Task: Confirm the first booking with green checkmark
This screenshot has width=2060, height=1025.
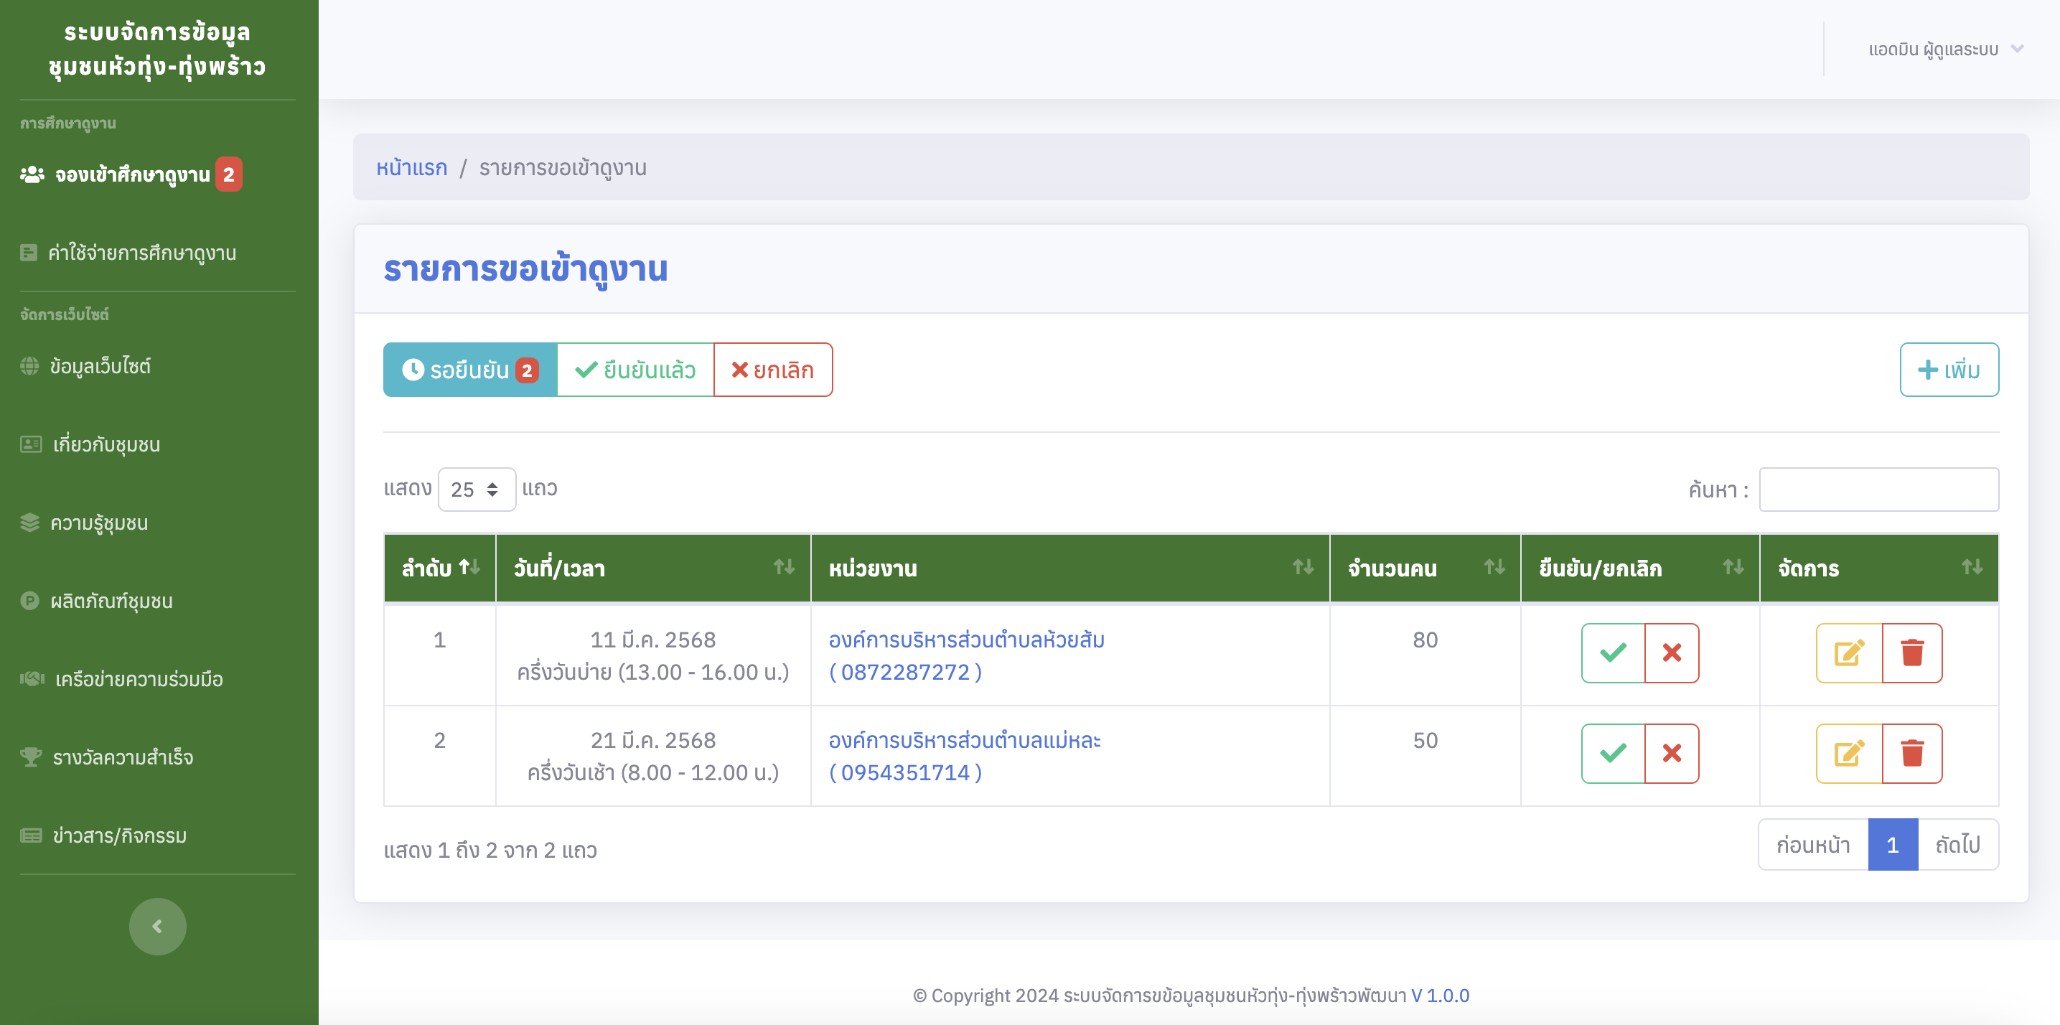Action: tap(1613, 652)
